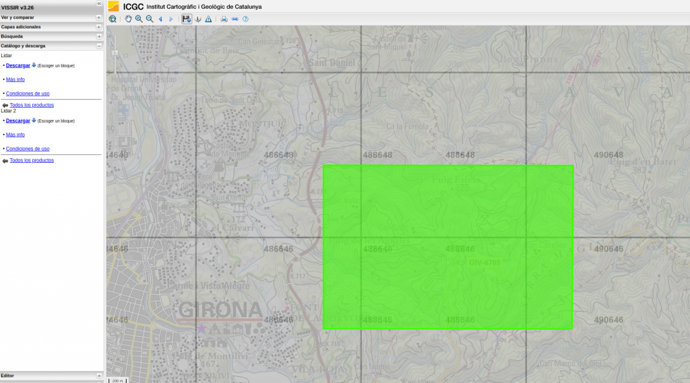Toggle the download save-disk tool
Viewport: 690px width, 383px height.
pos(187,19)
